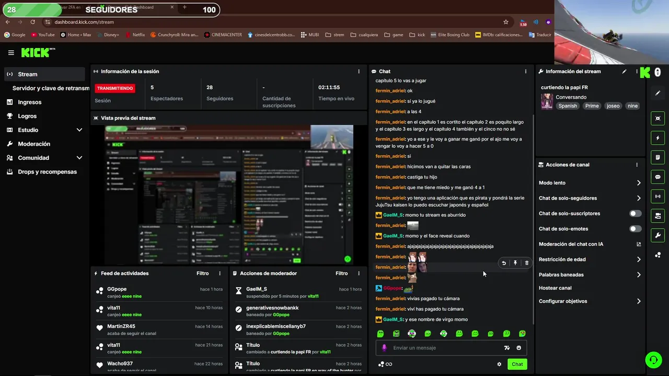Image resolution: width=669 pixels, height=376 pixels.
Task: Open chat settings gear icon
Action: (x=499, y=365)
